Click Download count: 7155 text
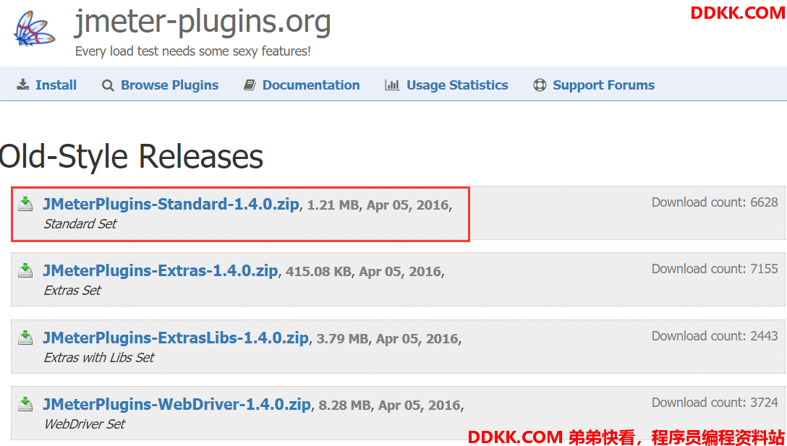 click(x=715, y=269)
